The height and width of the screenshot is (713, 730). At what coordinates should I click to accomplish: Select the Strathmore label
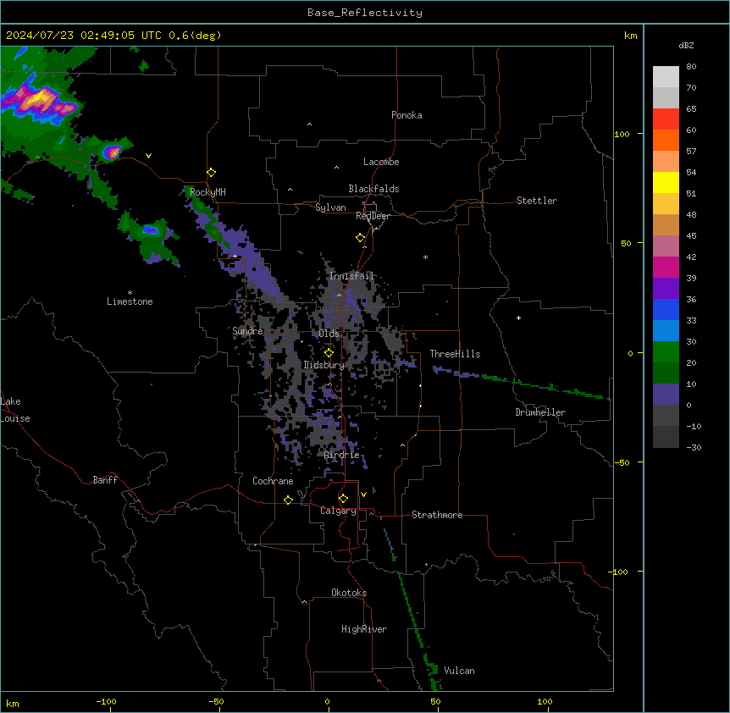(x=437, y=515)
